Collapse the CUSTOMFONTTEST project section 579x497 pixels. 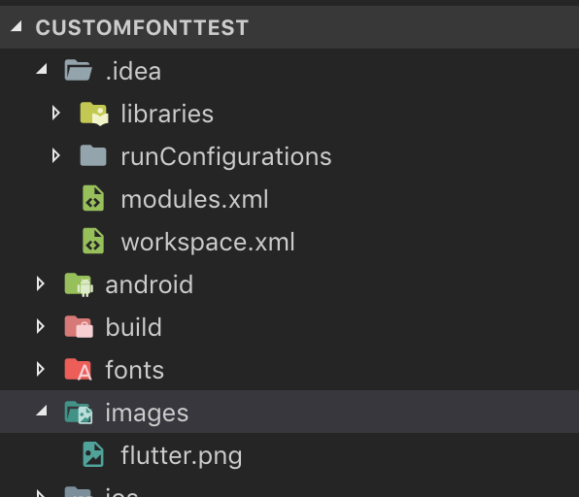click(17, 26)
